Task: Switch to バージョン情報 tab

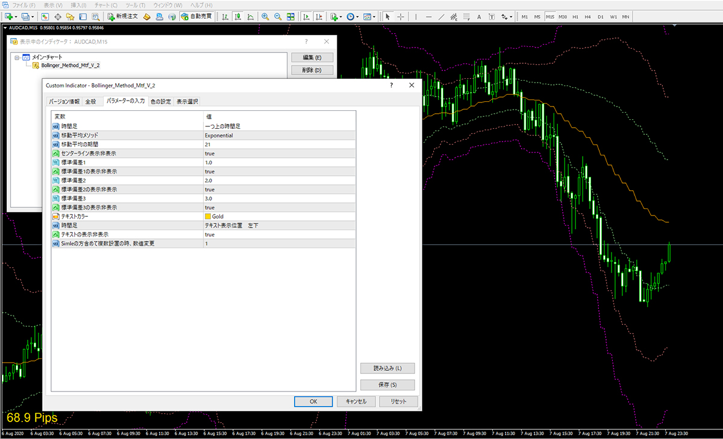Action: pyautogui.click(x=64, y=101)
